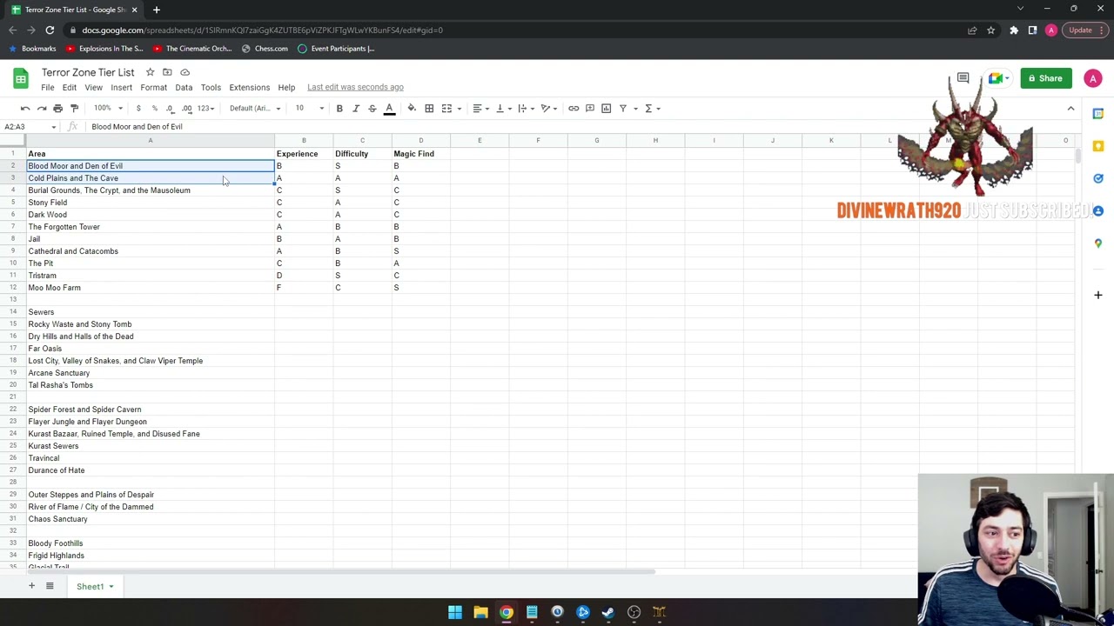Decrease decimal places
1114x626 pixels.
coord(171,108)
